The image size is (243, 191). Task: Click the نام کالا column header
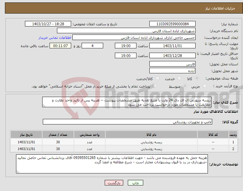tap(151, 135)
